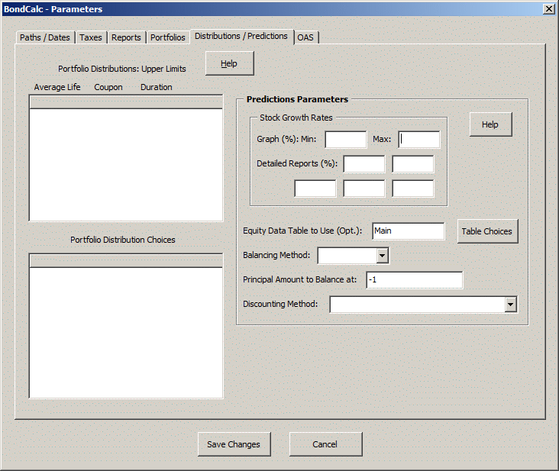Cancel the parameters dialog
Screen dimensions: 559x471
tap(325, 444)
